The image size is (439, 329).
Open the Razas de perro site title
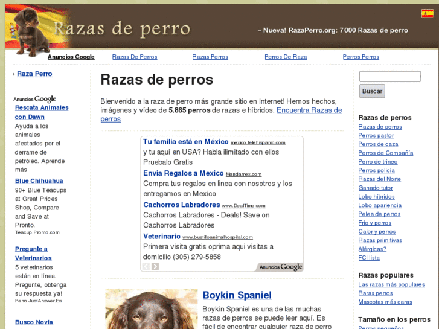122,29
